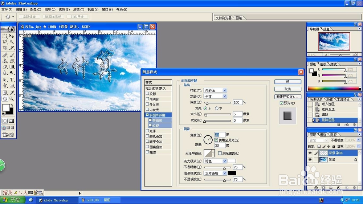
Task: Select the History Brush tool
Action: (12, 61)
